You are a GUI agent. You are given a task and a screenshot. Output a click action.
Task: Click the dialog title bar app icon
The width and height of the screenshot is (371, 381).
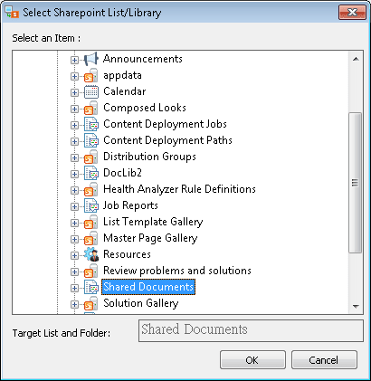coord(12,13)
